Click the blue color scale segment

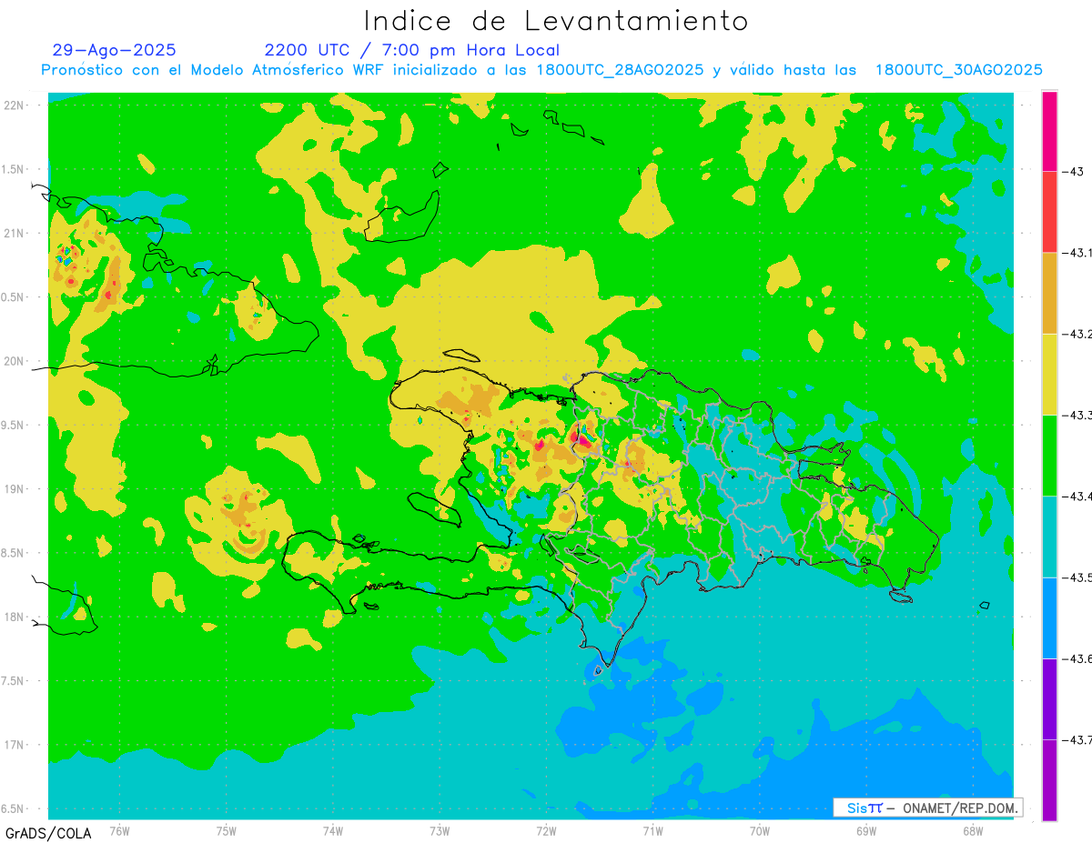(1049, 617)
